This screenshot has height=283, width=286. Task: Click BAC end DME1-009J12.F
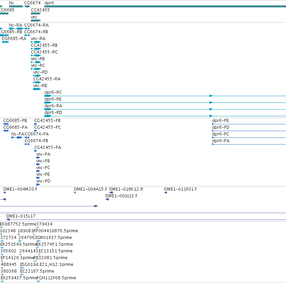pos(121,196)
